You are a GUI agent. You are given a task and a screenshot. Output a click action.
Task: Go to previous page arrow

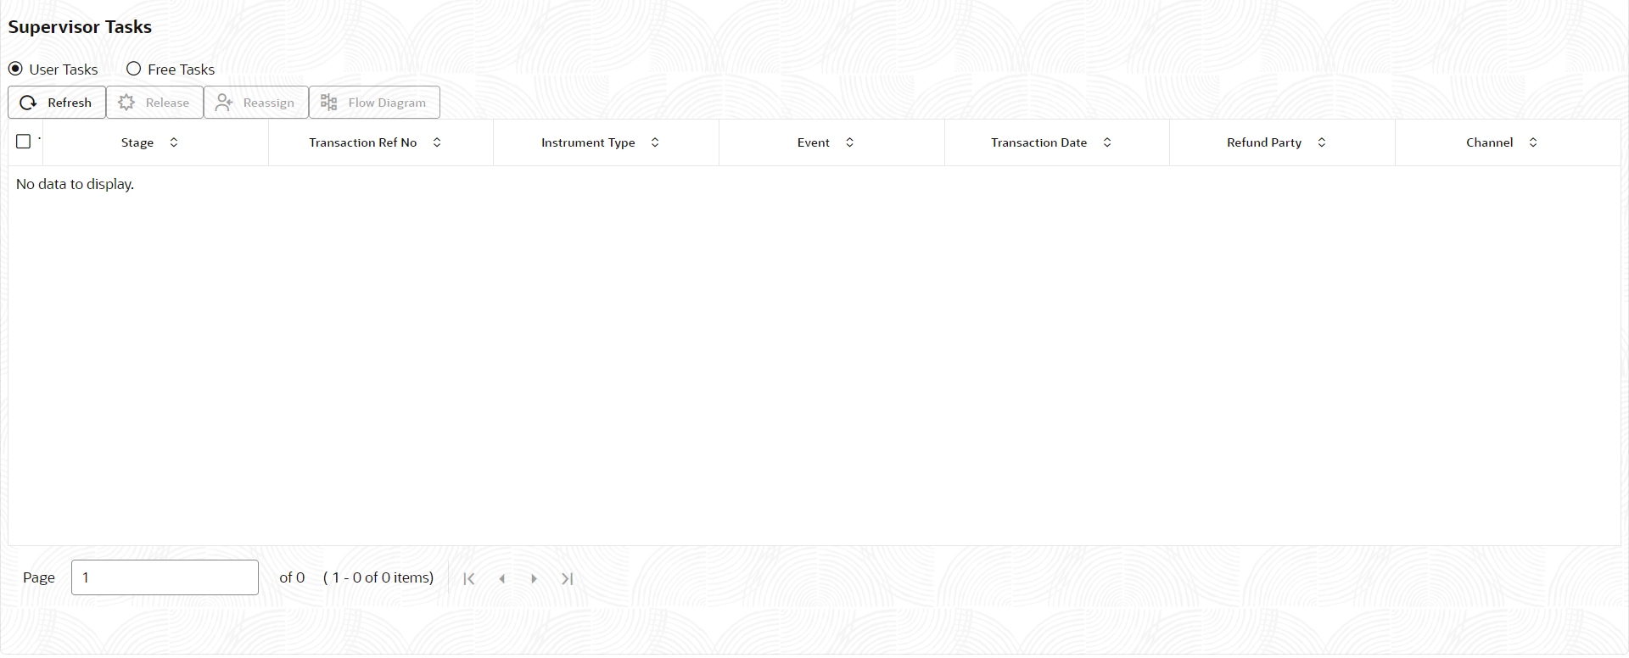point(502,578)
